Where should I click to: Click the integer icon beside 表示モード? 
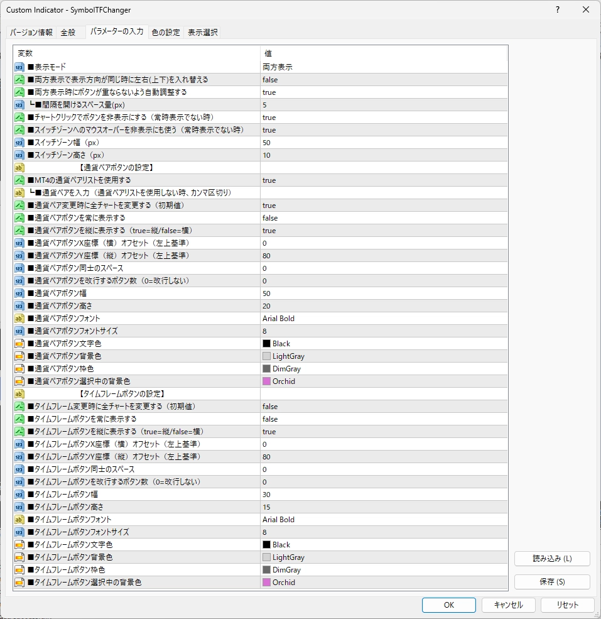click(x=19, y=67)
